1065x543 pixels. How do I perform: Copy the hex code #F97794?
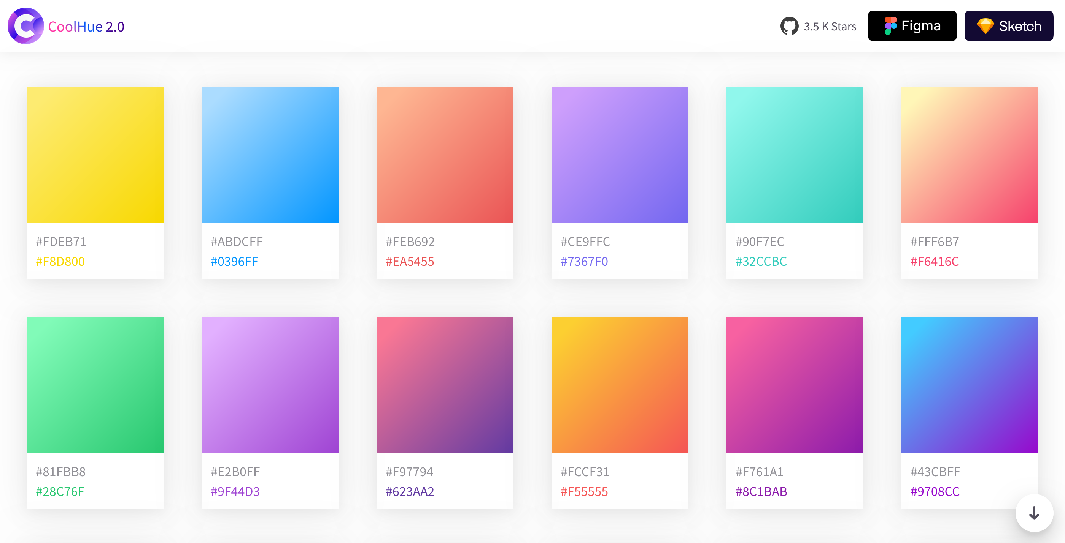point(409,472)
